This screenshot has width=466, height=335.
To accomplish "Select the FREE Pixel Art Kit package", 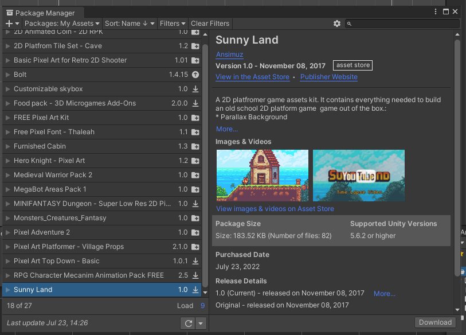I will pos(101,118).
